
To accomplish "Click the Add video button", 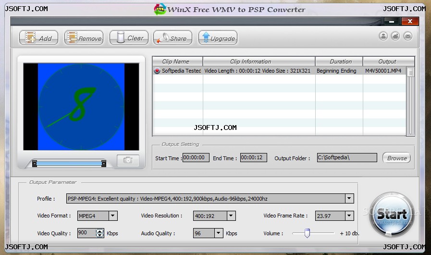I will point(38,38).
